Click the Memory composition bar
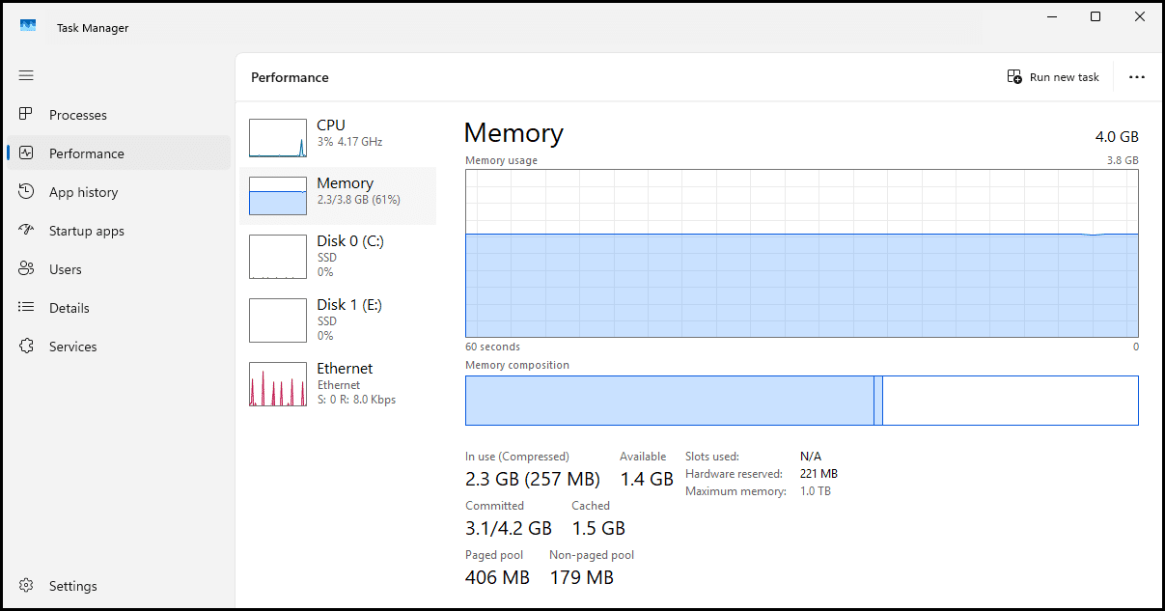Viewport: 1165px width, 611px height. pyautogui.click(x=801, y=401)
